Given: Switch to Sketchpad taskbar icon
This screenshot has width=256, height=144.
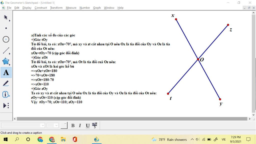Looking at the screenshot, I should pyautogui.click(x=97, y=139).
